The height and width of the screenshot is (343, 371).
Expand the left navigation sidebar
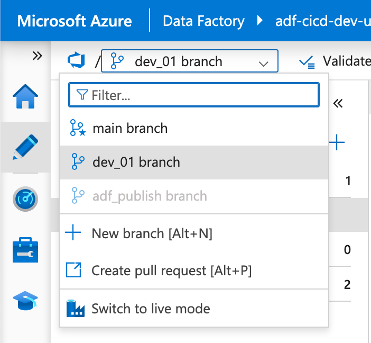tap(37, 56)
